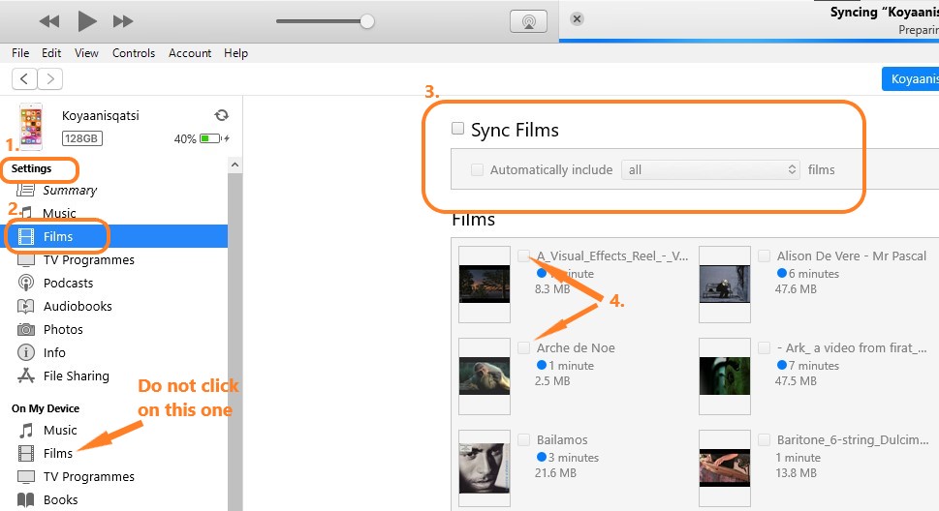Start playback with the play button
The image size is (939, 511).
click(87, 21)
